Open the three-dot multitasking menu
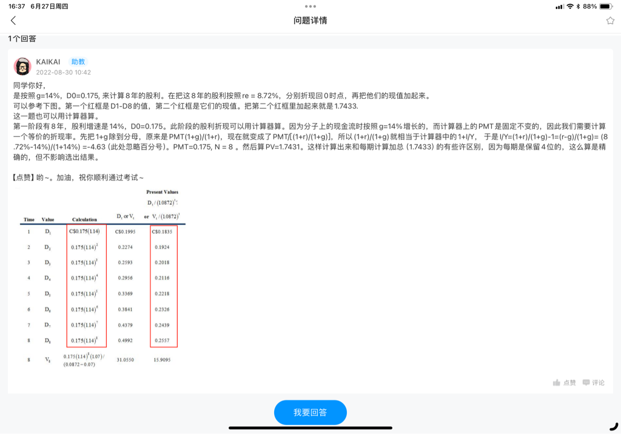 click(310, 7)
